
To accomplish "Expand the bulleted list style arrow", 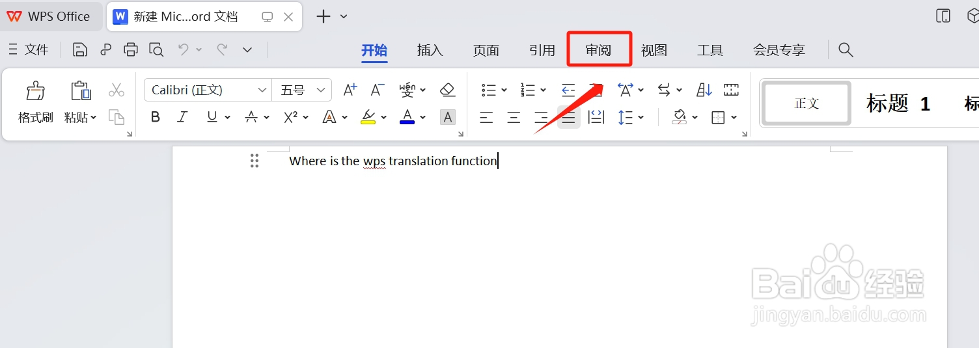I will [x=504, y=90].
